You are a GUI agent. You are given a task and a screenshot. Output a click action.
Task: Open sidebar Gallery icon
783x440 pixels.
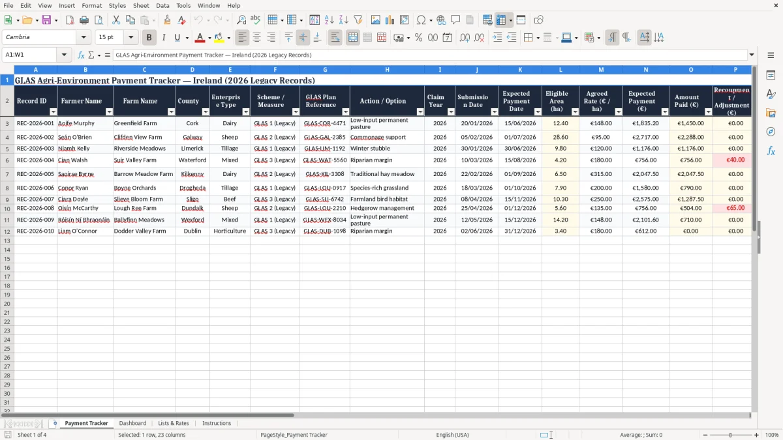[x=771, y=113]
